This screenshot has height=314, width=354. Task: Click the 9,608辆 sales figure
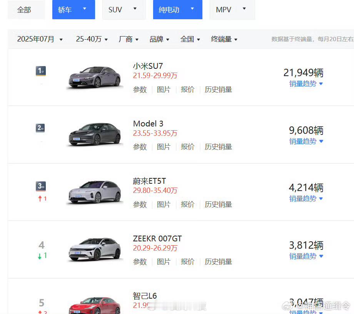(306, 130)
